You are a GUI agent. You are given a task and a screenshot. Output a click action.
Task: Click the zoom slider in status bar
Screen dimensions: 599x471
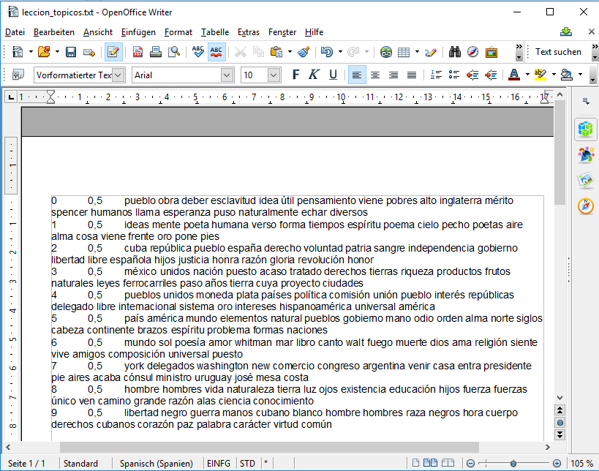coord(513,464)
